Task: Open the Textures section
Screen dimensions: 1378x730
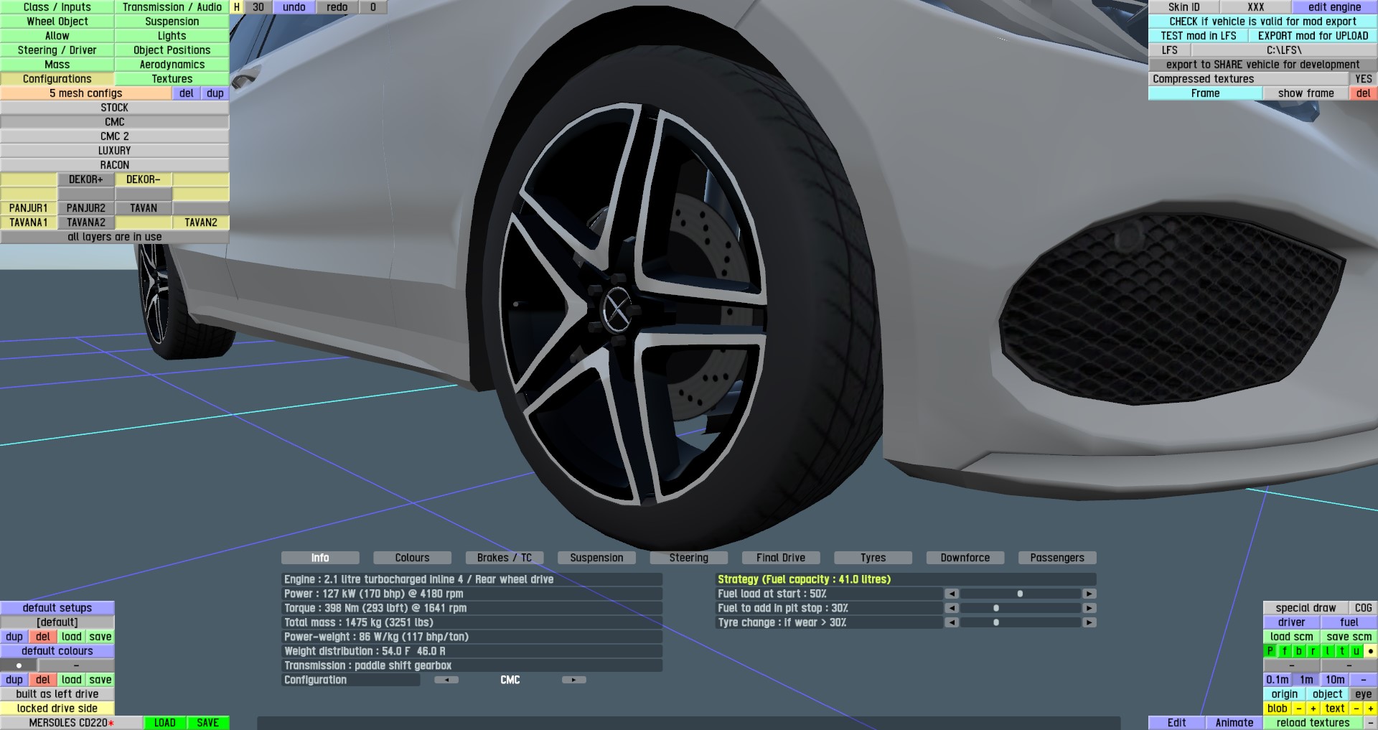Action: [172, 79]
